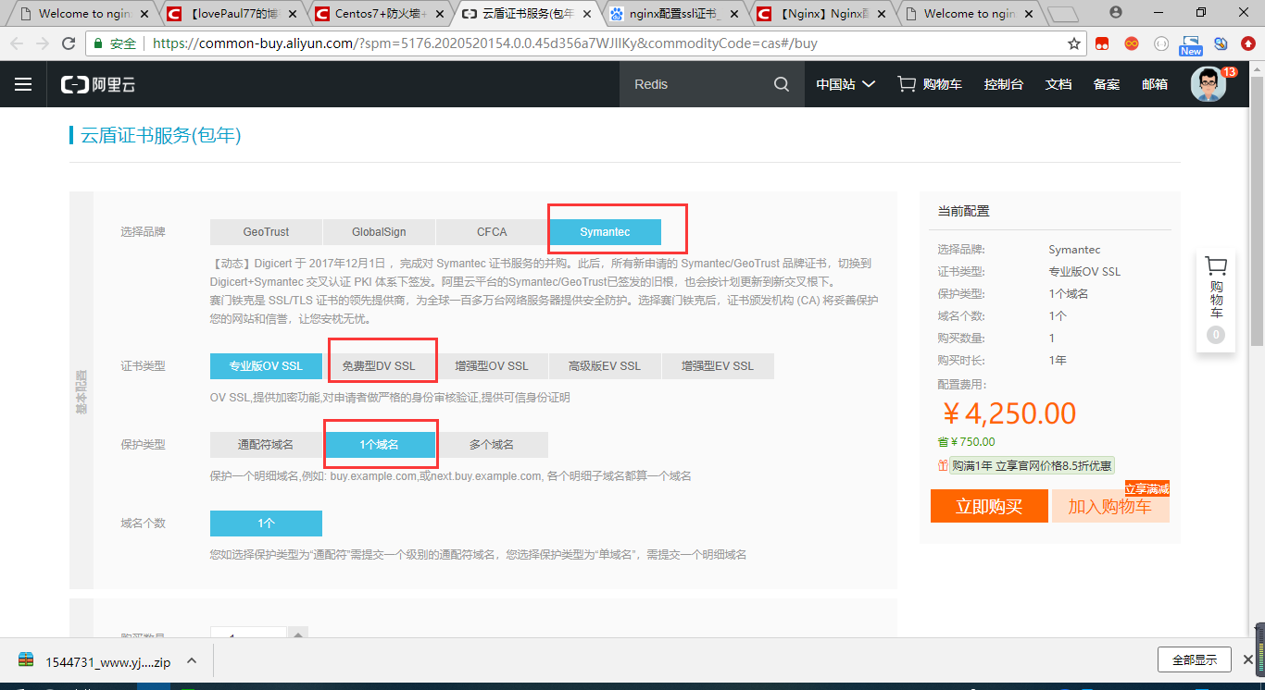This screenshot has height=690, width=1265.
Task: Choose certificate type 专业版OV SSL
Action: point(266,366)
